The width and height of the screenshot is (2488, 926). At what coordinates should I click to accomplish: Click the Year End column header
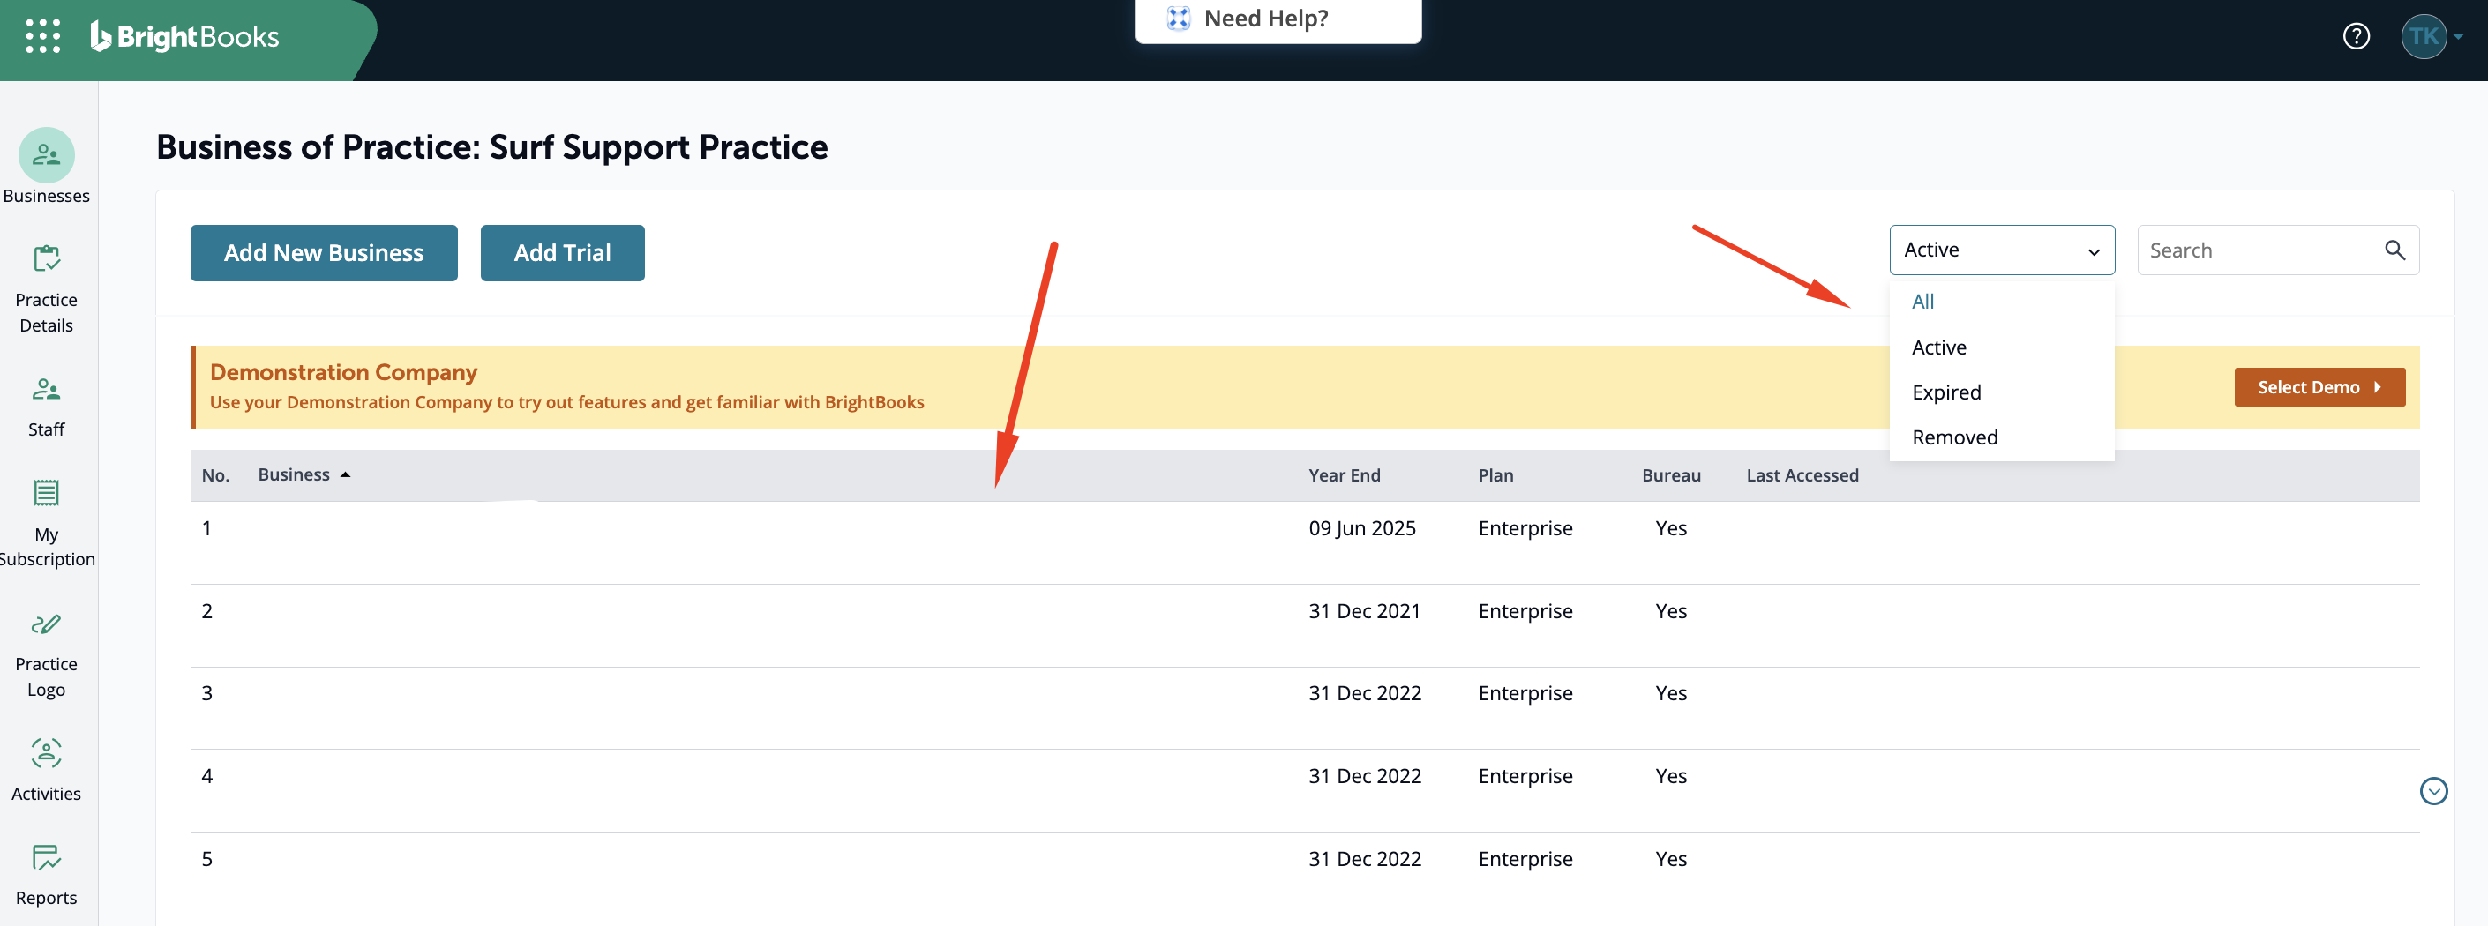1344,475
